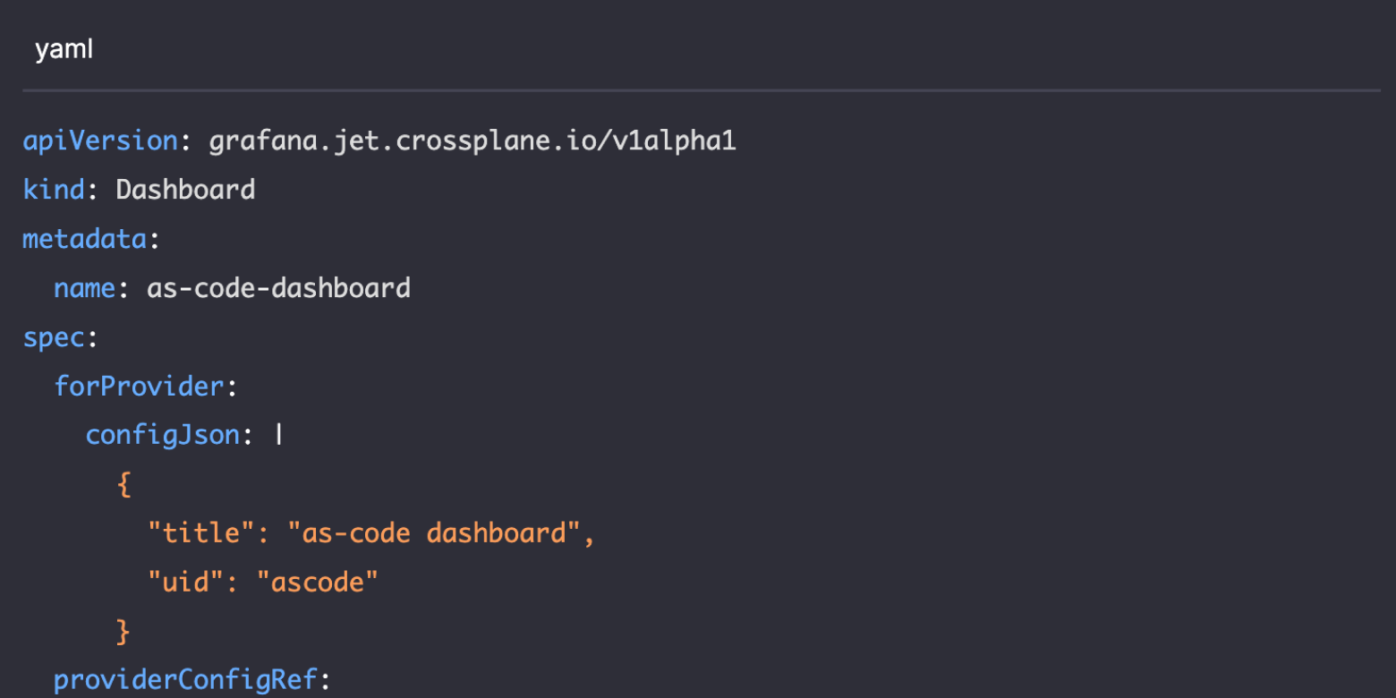Click the opening orange curly brace
This screenshot has width=1396, height=698.
pyautogui.click(x=123, y=485)
